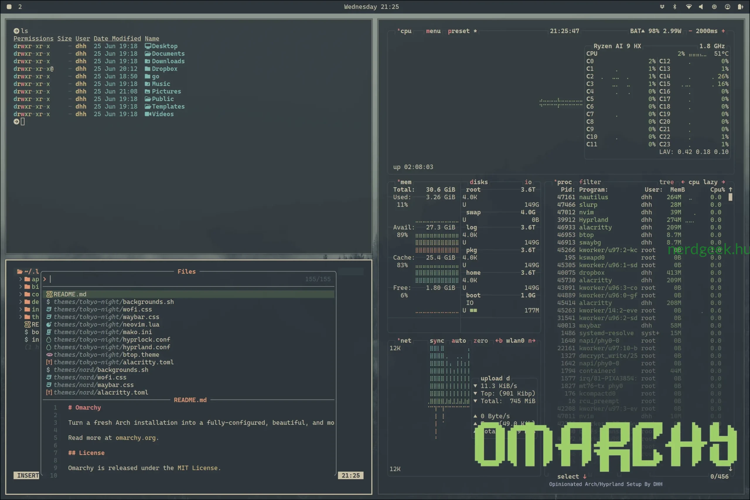Toggle the disks view in btop
Viewport: 750px width, 500px height.
coord(479,182)
